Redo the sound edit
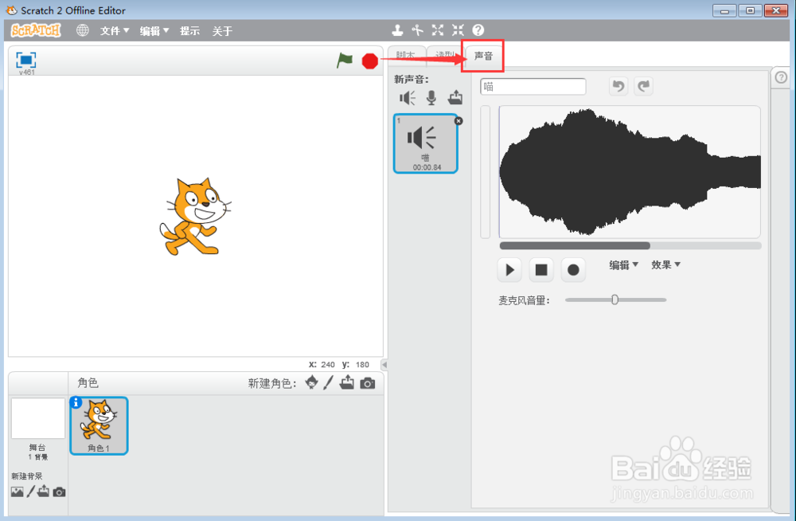The image size is (796, 521). click(644, 86)
